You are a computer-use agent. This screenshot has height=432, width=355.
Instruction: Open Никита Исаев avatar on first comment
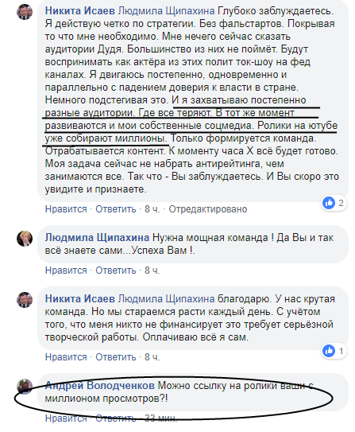pos(25,12)
